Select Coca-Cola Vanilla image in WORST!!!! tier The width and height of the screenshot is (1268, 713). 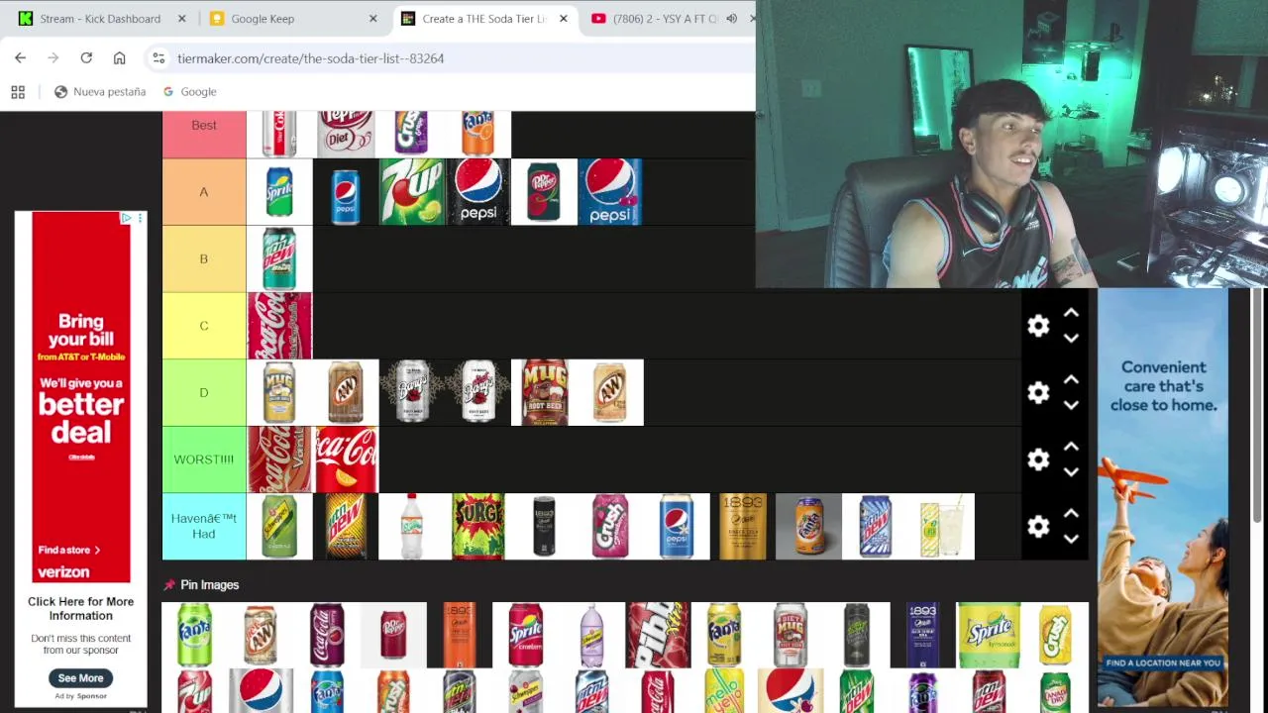(279, 459)
